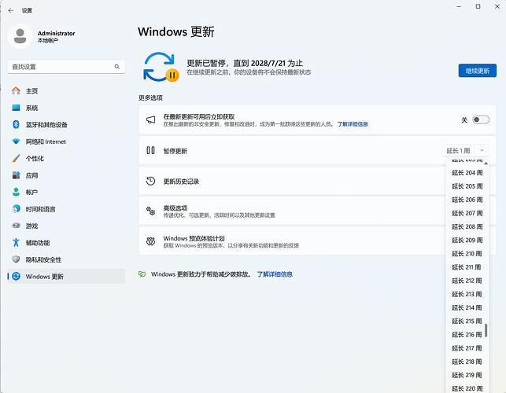This screenshot has width=506, height=393.
Task: Select 延长 204 周 from the list
Action: coord(467,173)
